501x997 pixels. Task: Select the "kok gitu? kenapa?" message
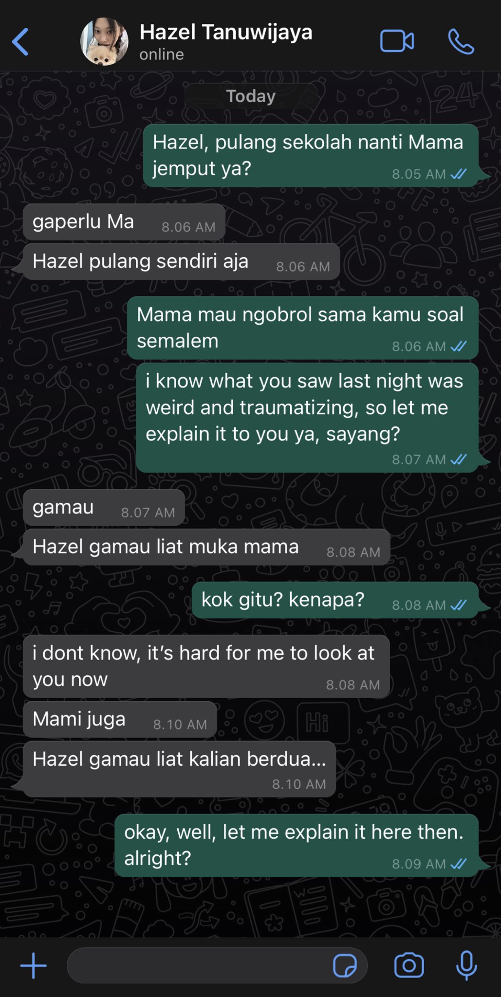tap(335, 600)
